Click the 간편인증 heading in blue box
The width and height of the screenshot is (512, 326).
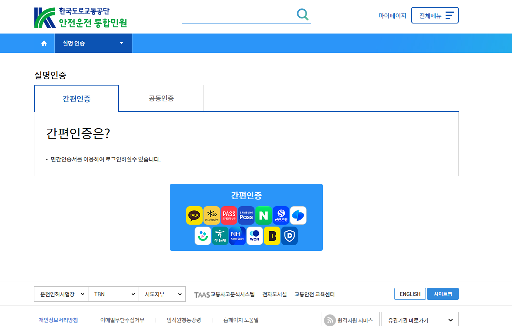246,195
